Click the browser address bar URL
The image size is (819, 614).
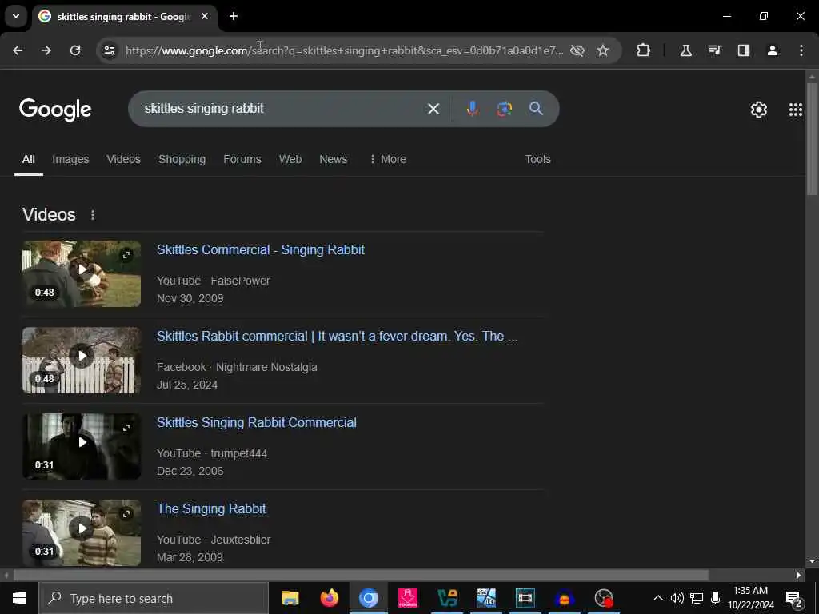click(x=344, y=50)
